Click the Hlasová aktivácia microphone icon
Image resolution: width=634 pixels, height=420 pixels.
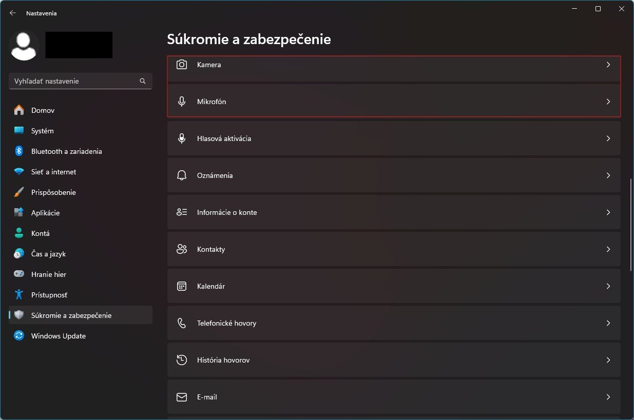pyautogui.click(x=181, y=138)
